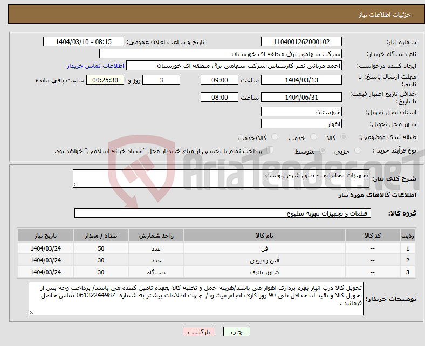Click the چاپ (Print) button

(236, 331)
